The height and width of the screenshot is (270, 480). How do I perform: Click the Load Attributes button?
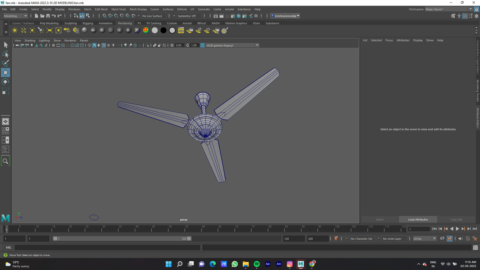coord(418,219)
